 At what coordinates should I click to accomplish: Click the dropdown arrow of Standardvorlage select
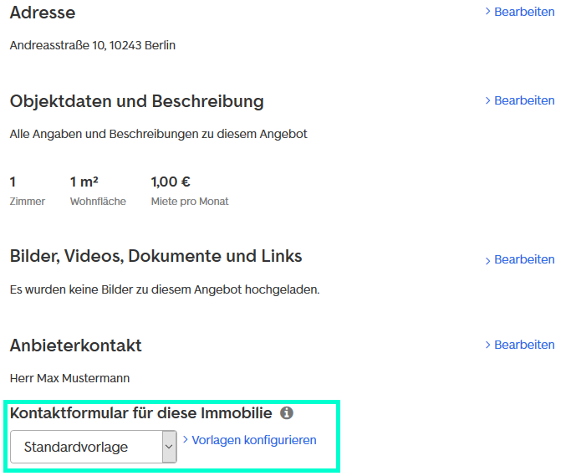pyautogui.click(x=169, y=447)
